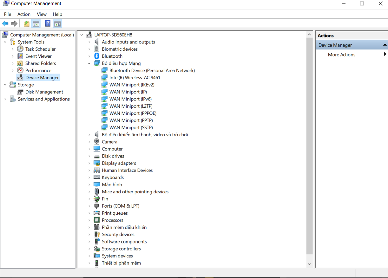Image resolution: width=388 pixels, height=278 pixels.
Task: Open the View menu
Action: (x=42, y=14)
